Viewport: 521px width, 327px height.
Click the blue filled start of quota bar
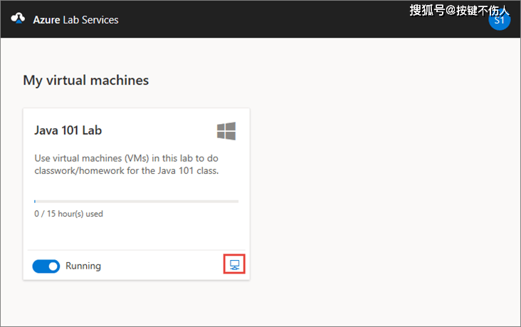coord(35,202)
